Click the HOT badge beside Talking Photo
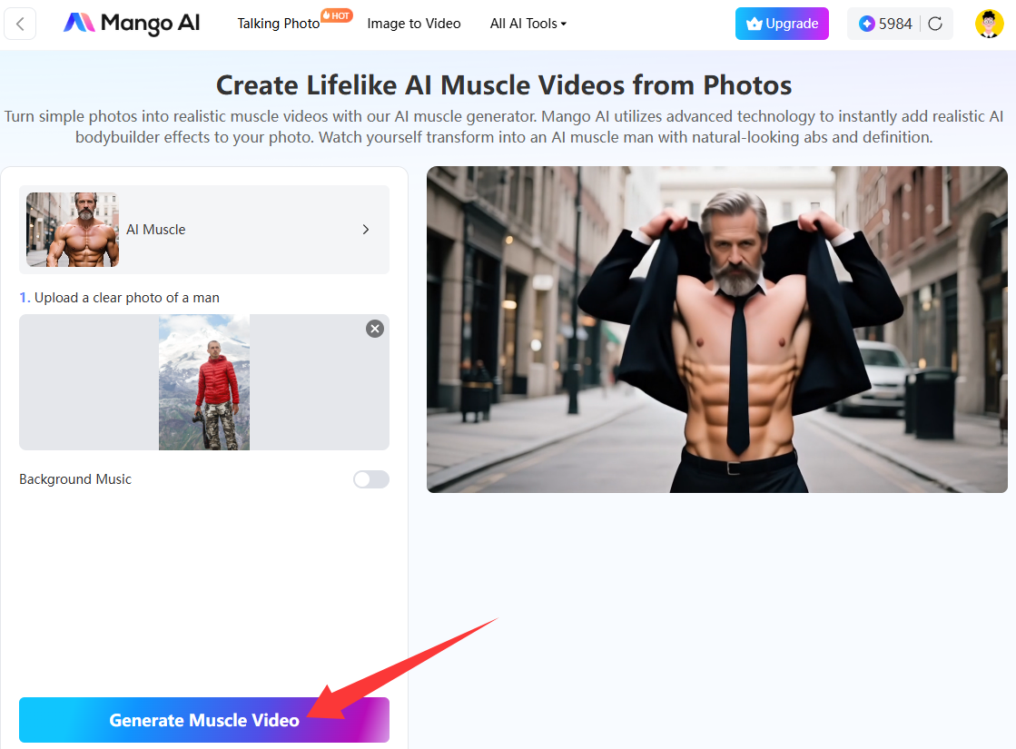 click(337, 15)
